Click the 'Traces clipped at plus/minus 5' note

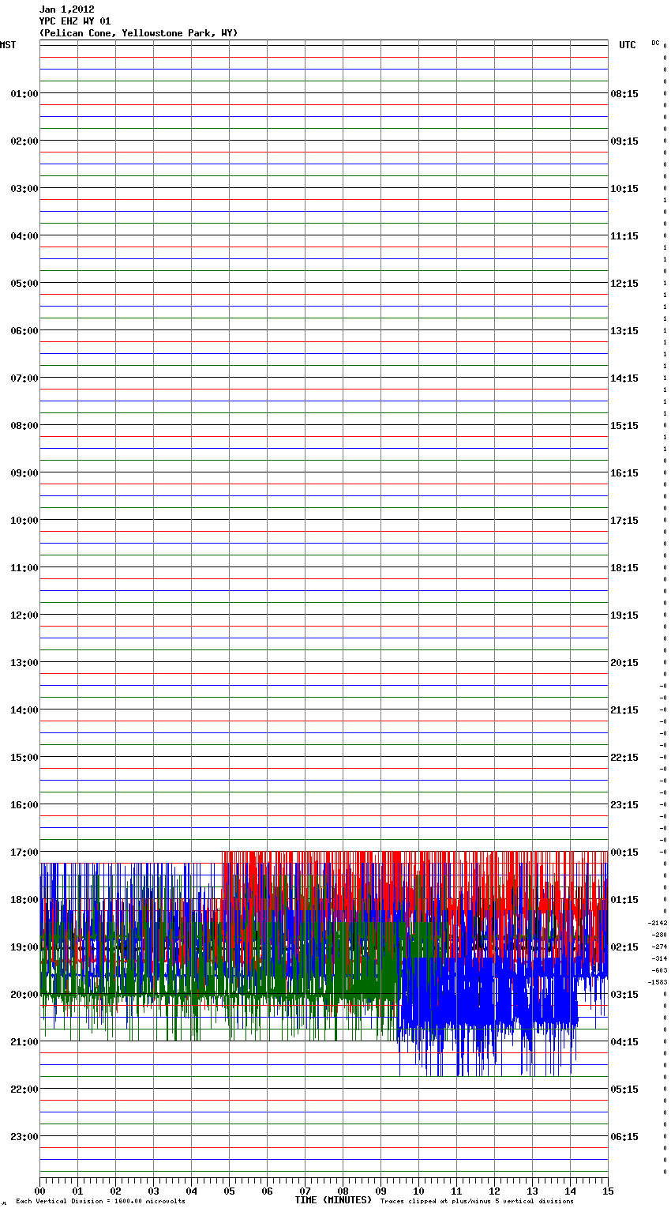point(477,1202)
